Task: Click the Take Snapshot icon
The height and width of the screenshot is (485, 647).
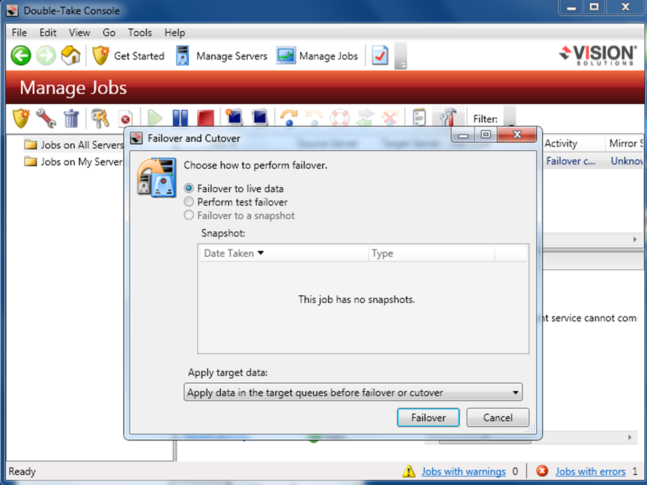Action: pos(234,118)
